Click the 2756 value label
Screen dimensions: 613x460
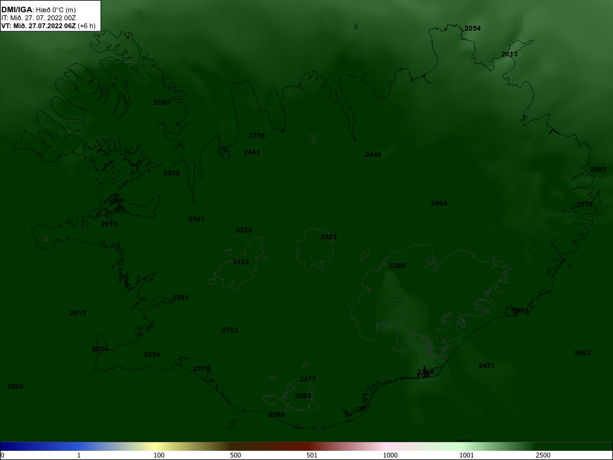257,136
